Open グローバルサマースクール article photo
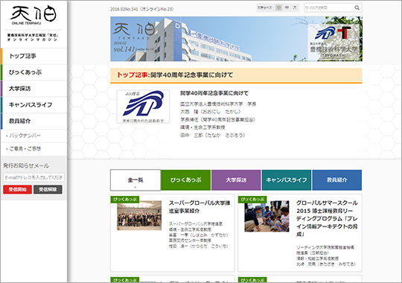 pyautogui.click(x=267, y=216)
